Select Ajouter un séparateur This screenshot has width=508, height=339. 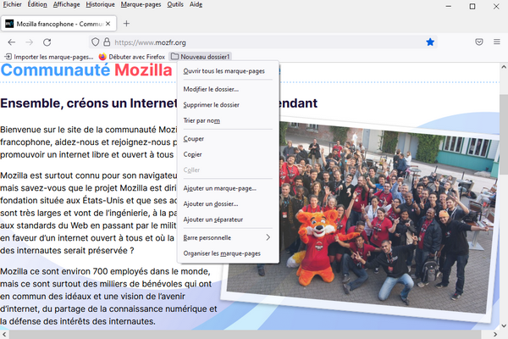[x=228, y=220]
